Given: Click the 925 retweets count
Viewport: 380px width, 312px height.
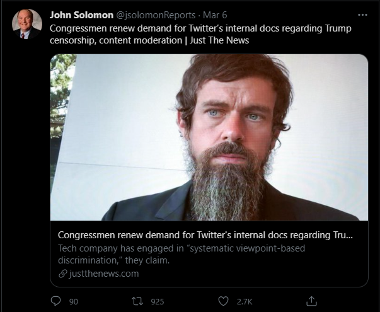Looking at the screenshot, I should [x=158, y=302].
